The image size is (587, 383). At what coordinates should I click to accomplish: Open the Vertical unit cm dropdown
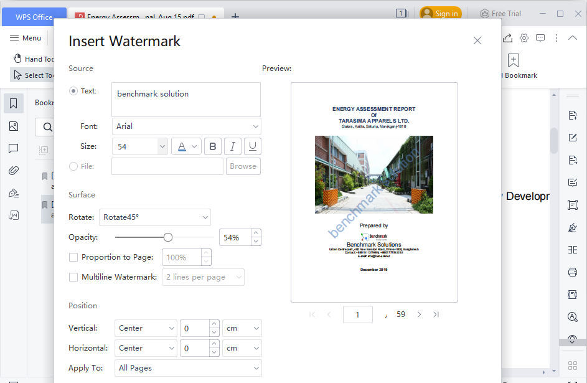click(x=242, y=328)
